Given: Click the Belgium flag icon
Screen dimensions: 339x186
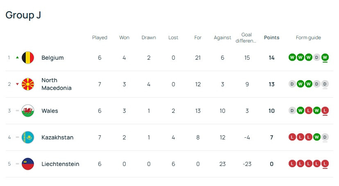Looking at the screenshot, I should click(28, 58).
